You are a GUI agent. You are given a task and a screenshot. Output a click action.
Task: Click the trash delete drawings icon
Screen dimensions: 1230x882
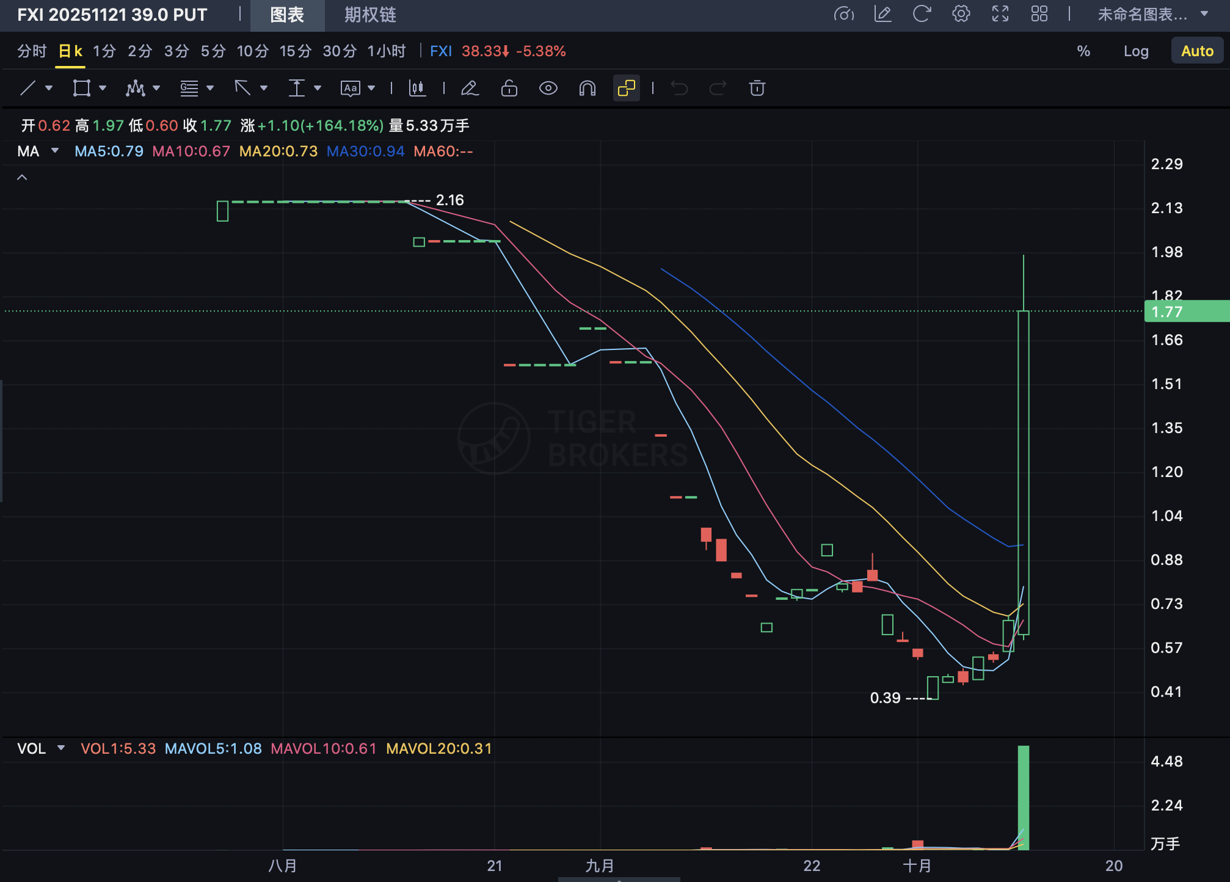[x=757, y=89]
